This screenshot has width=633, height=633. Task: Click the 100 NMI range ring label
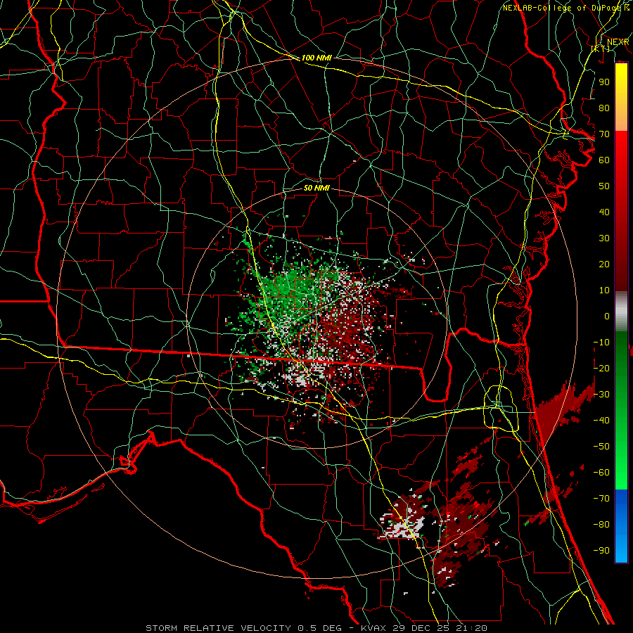tap(316, 58)
